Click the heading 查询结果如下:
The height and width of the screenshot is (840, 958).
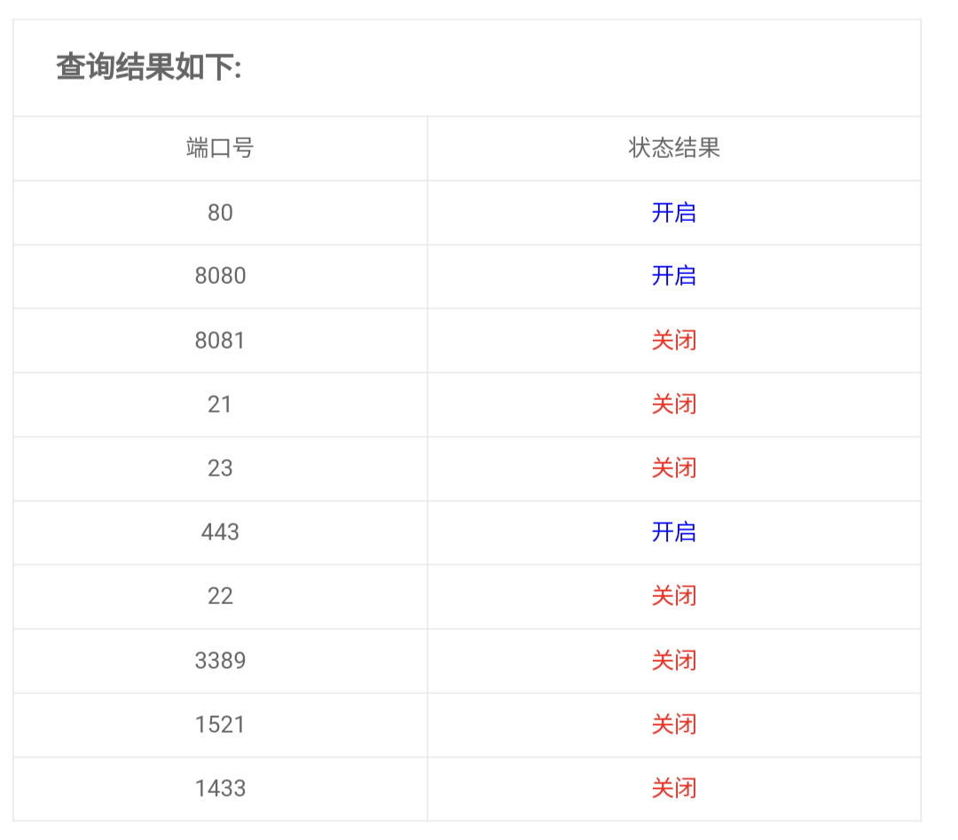149,67
